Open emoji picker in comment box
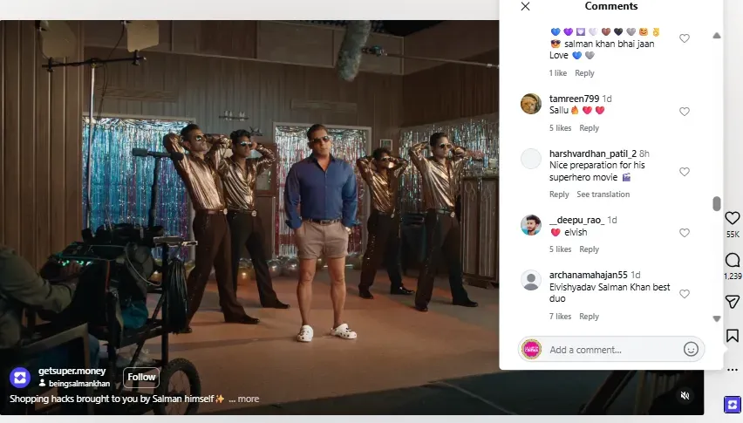The width and height of the screenshot is (743, 423). click(x=691, y=349)
